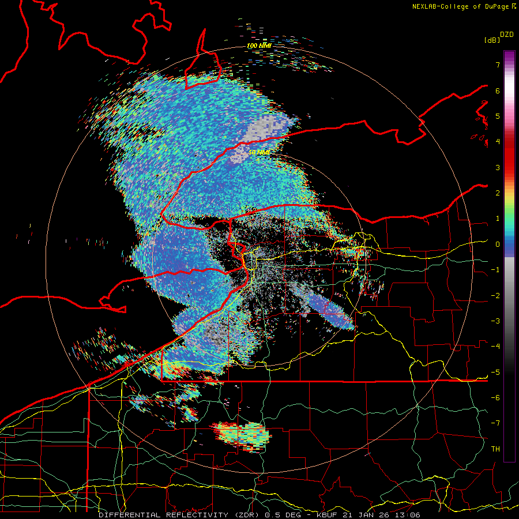
Task: Click the -5 value on color scale
Action: point(495,373)
